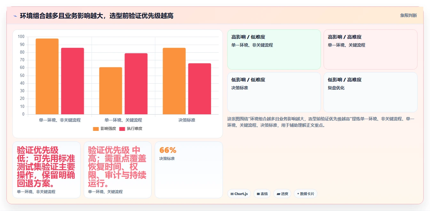Click 单一环境、非关键流程 in the 高影响 / 低难度 card
Screen dimensions: 430x211
tap(252, 45)
